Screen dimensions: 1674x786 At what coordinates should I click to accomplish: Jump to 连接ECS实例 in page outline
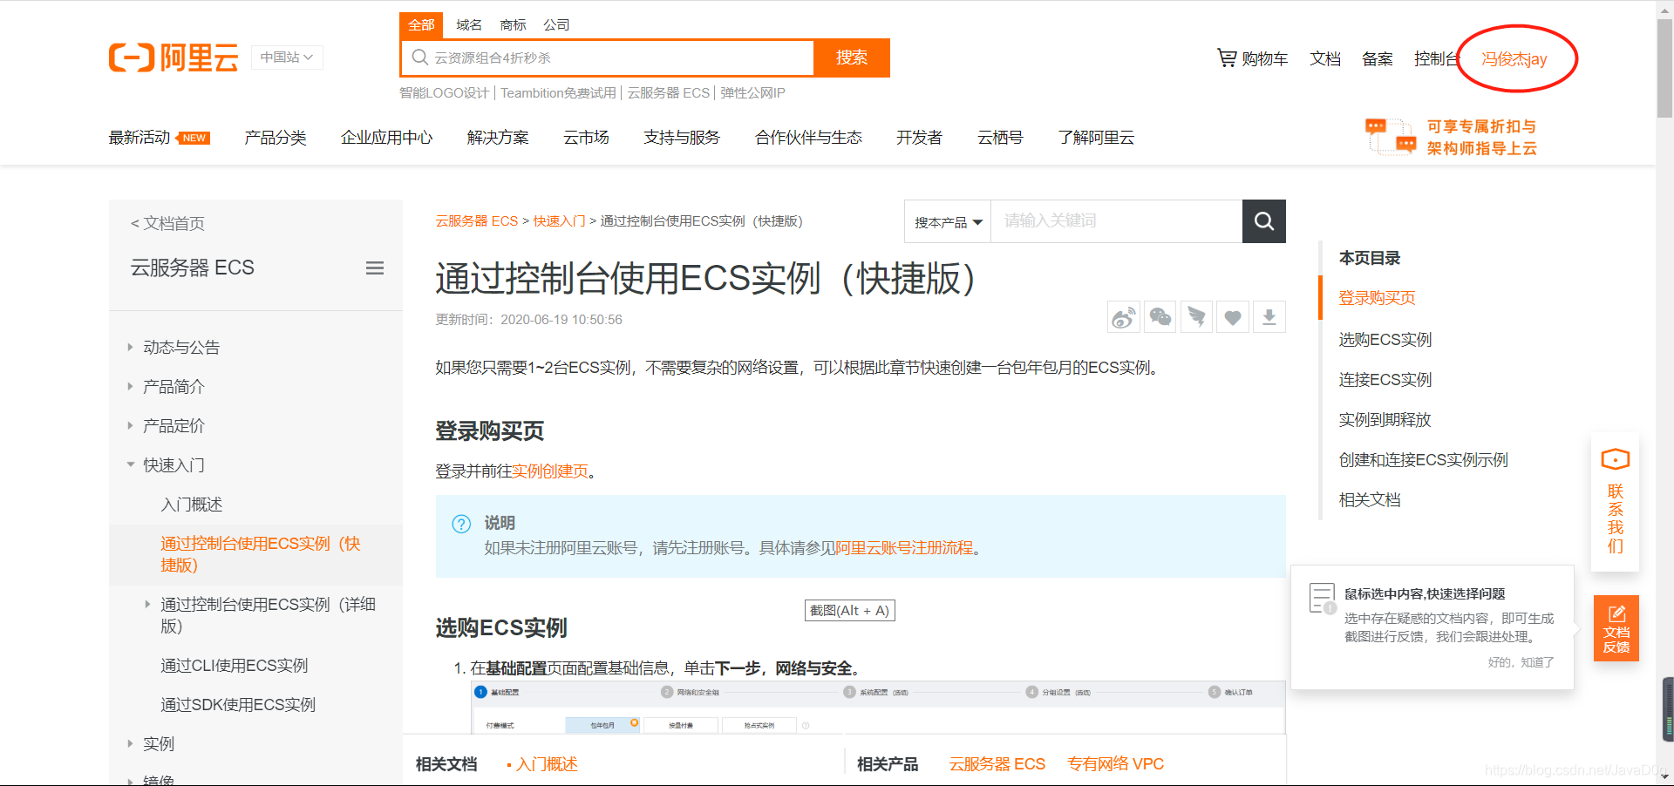point(1385,380)
